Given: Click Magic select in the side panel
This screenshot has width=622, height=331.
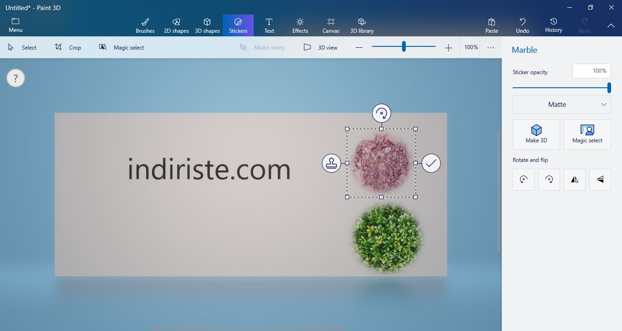Looking at the screenshot, I should point(587,134).
